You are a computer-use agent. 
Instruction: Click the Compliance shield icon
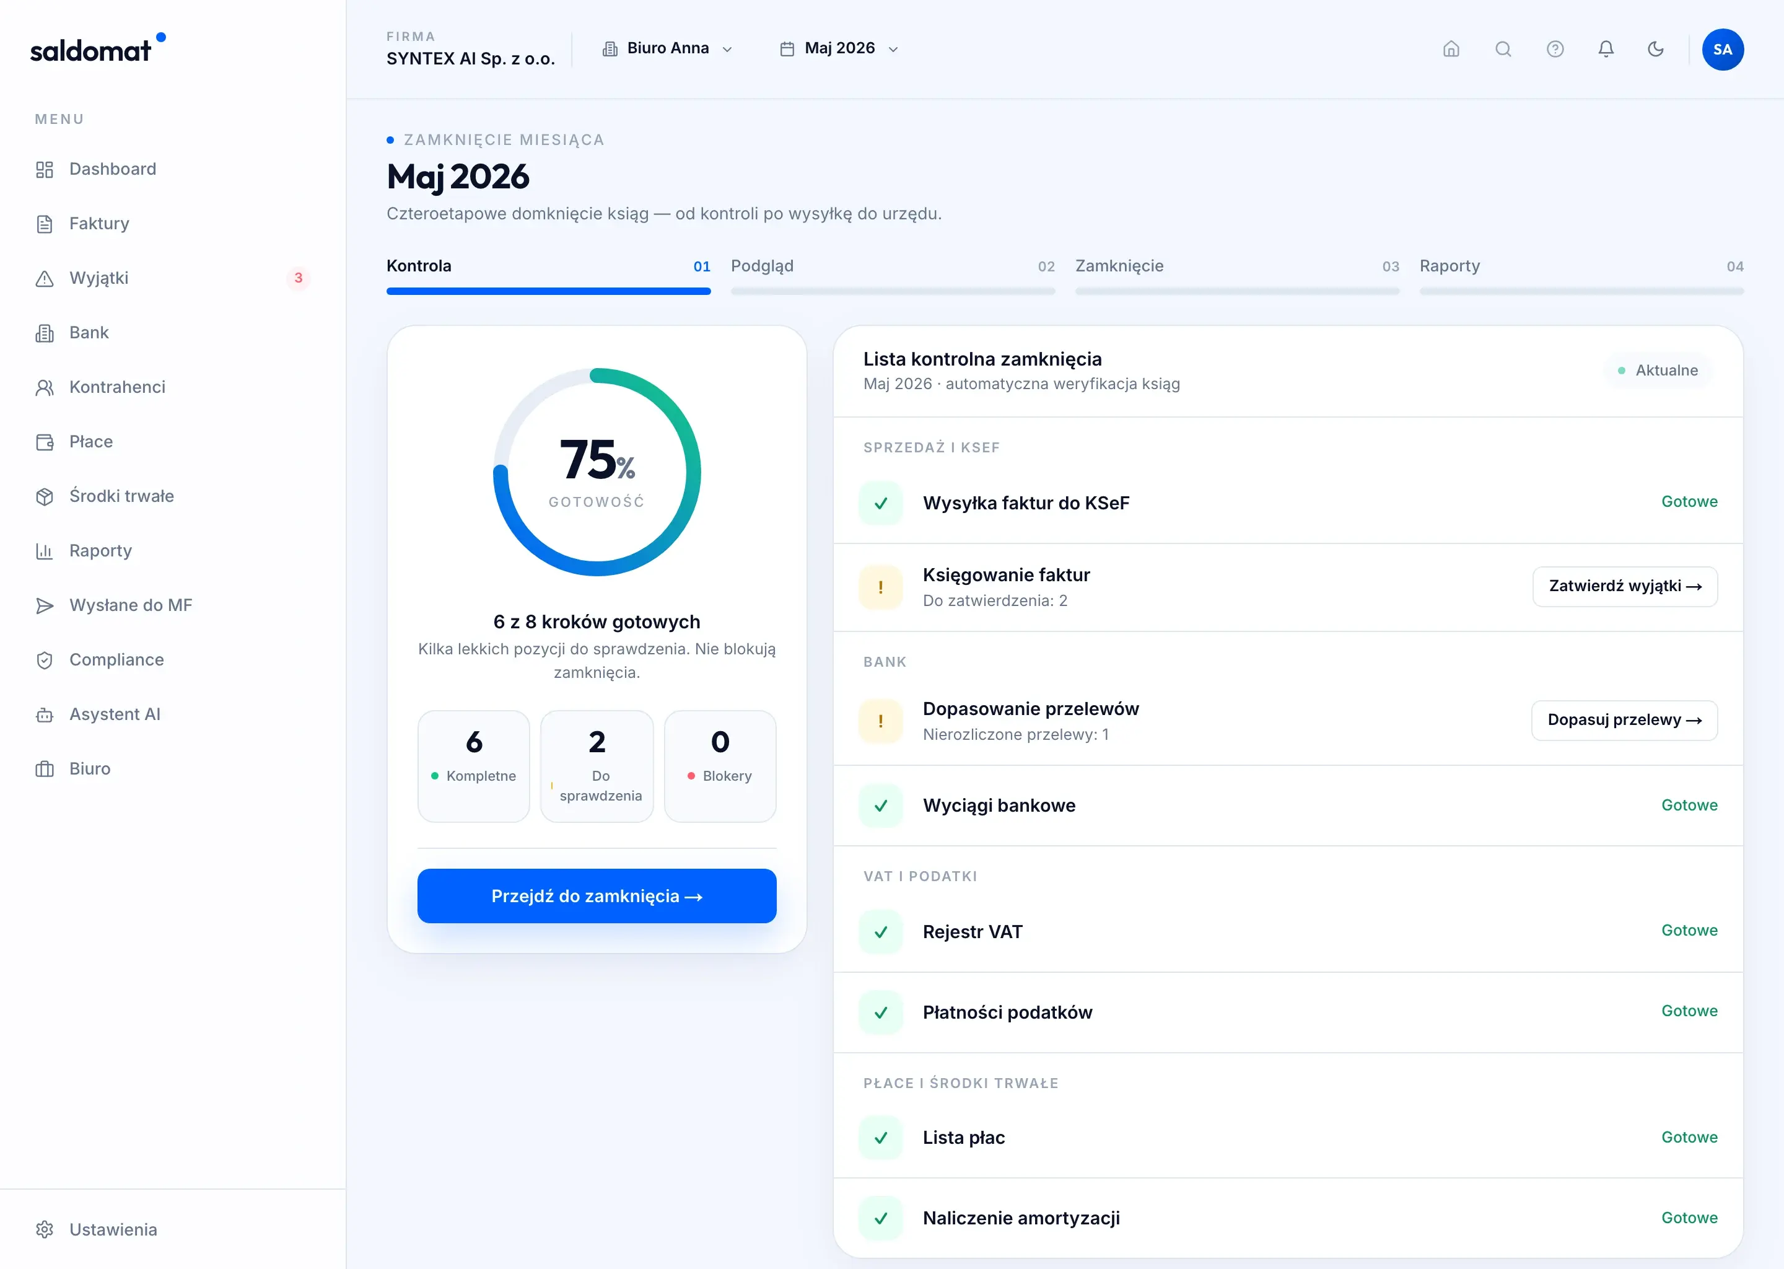tap(45, 661)
